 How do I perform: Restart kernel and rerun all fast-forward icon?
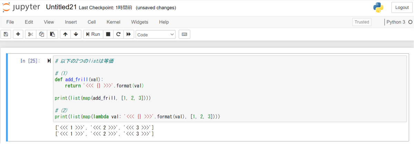pos(128,34)
